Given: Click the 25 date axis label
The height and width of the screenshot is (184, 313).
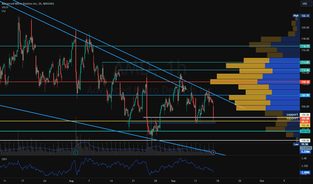Looking at the screenshot, I should click(x=239, y=181).
